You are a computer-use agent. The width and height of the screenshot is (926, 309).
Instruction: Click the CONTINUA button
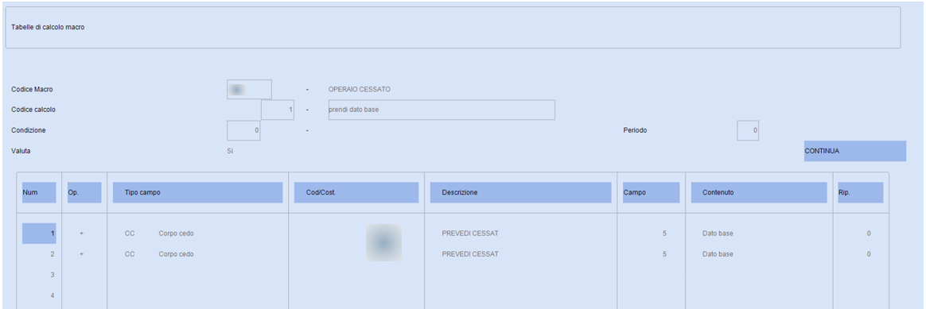click(x=854, y=151)
